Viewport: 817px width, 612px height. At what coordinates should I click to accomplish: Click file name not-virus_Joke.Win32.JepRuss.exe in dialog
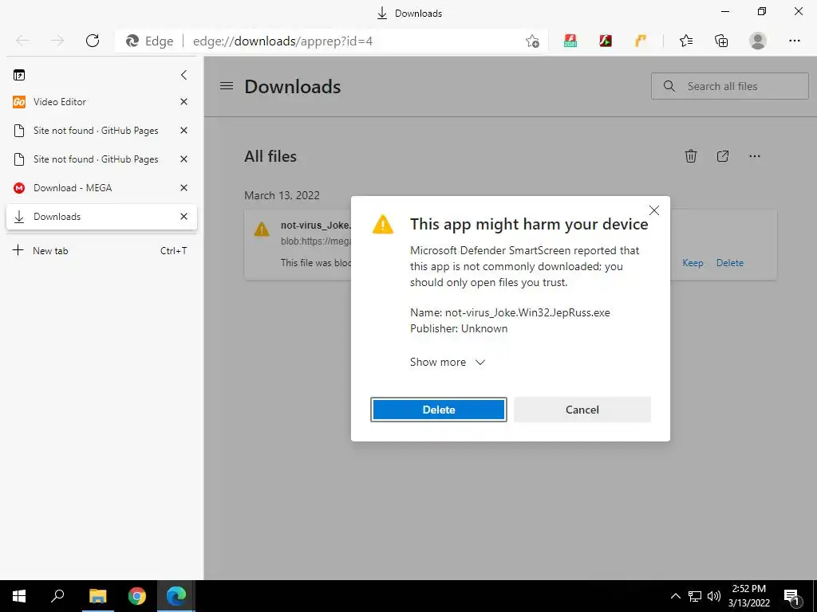(527, 312)
